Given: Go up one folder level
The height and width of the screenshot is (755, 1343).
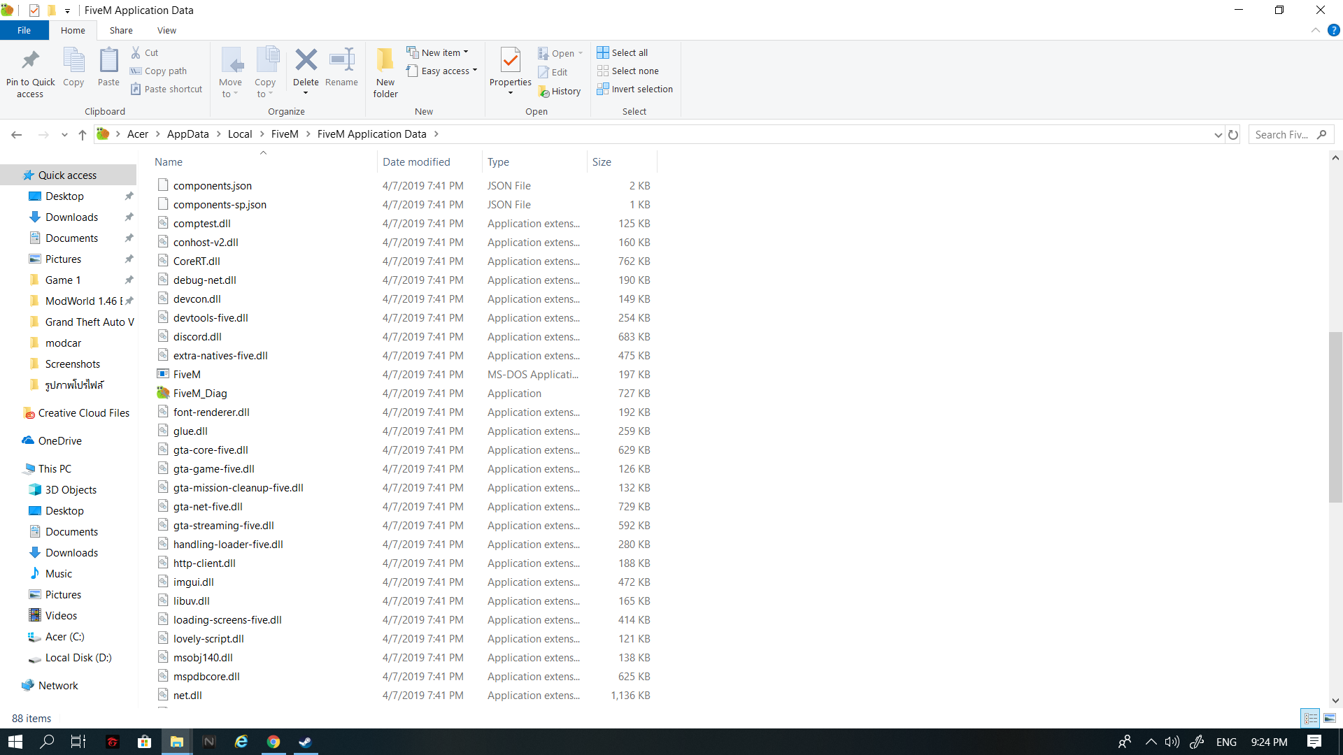Looking at the screenshot, I should pyautogui.click(x=83, y=134).
